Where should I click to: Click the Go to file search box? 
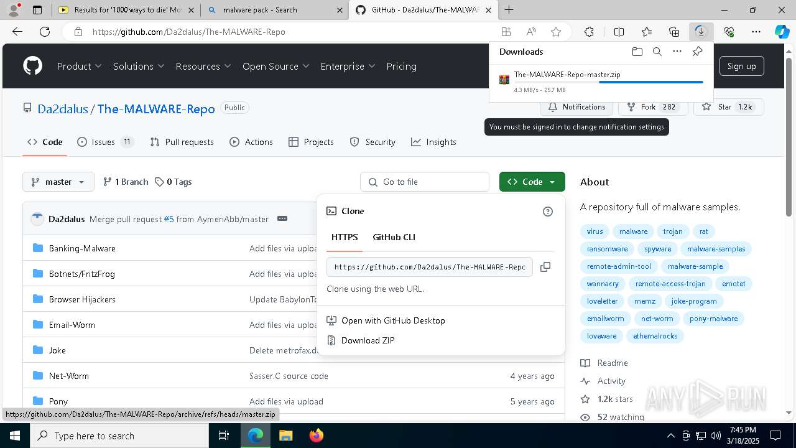click(425, 182)
